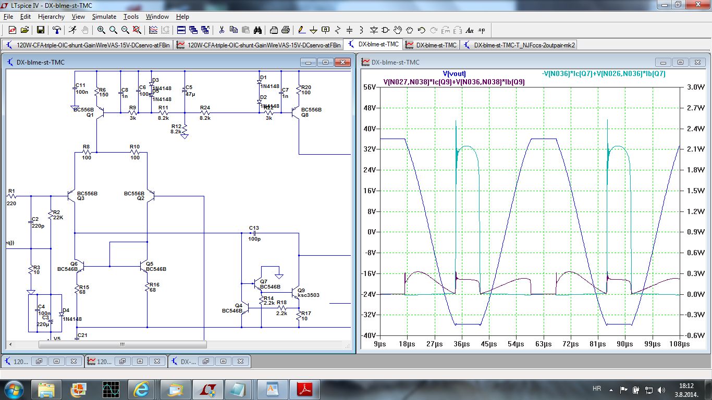Select the Zoom In magnifier tool
The image size is (712, 400).
[x=101, y=30]
